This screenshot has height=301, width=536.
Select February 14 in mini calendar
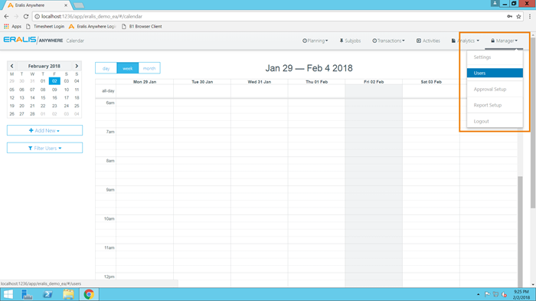[x=32, y=97]
